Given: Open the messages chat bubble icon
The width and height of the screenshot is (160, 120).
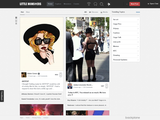Looking at the screenshot, I should (x=95, y=4).
